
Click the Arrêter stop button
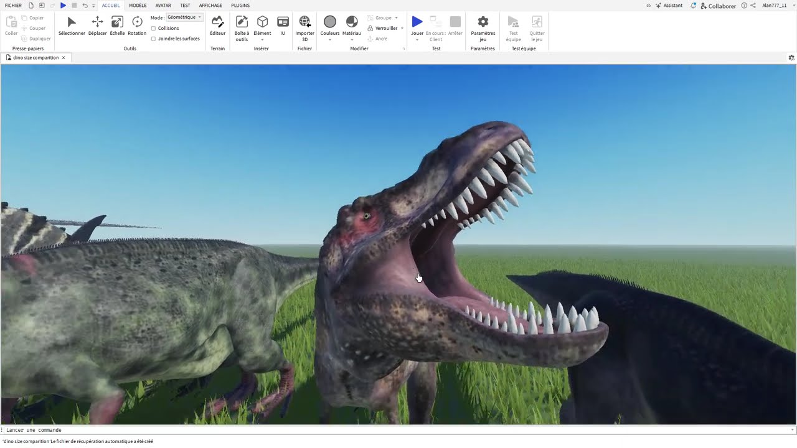455,26
